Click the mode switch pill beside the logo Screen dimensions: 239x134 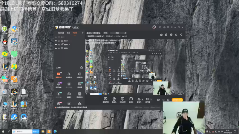[x=76, y=27]
